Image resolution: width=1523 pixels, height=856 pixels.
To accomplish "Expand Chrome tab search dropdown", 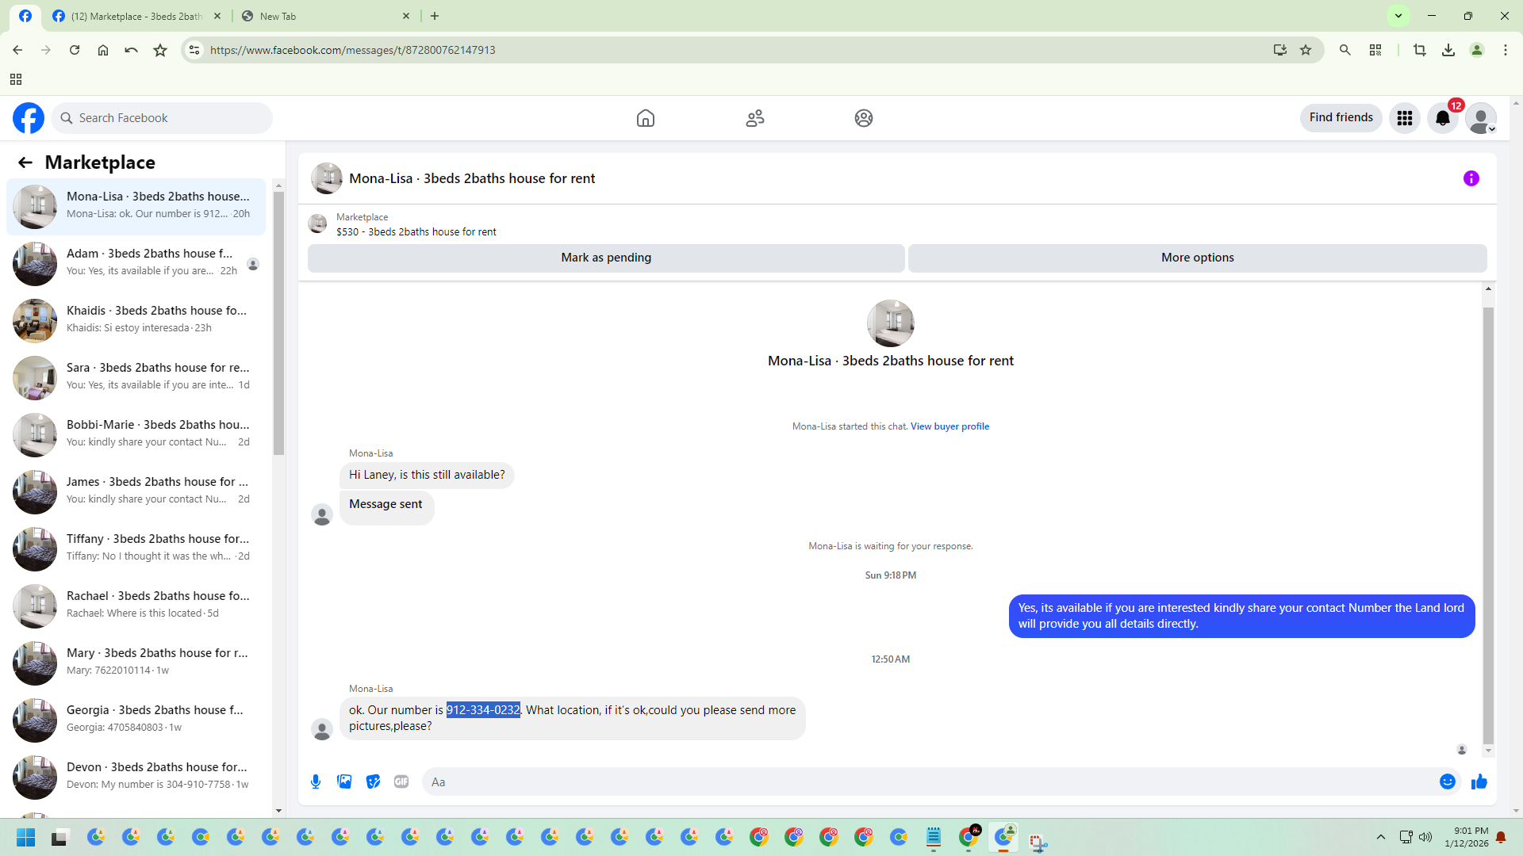I will coord(1398,16).
